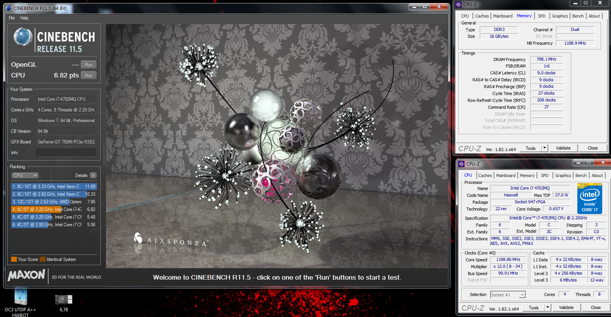Click Tools button in bottom CPU-Z window
This screenshot has height=317, width=611.
coord(534,308)
